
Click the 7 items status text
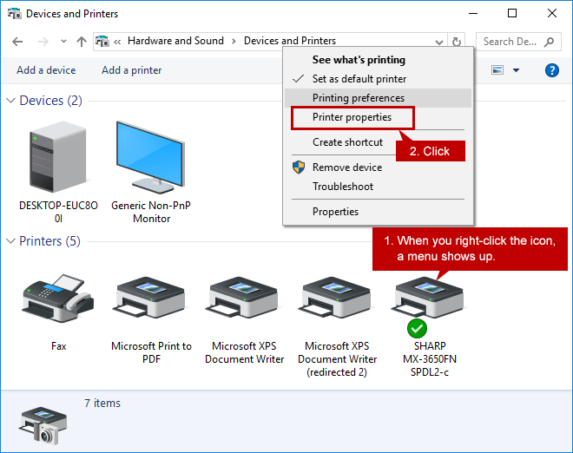tap(102, 403)
